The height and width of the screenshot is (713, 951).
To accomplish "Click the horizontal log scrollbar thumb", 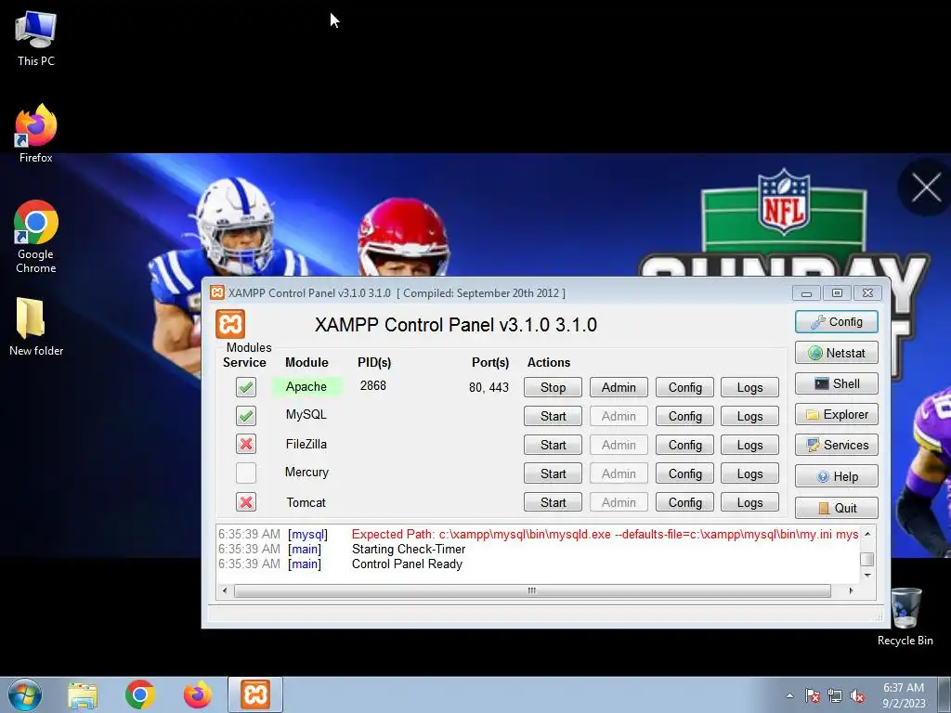I will point(532,590).
